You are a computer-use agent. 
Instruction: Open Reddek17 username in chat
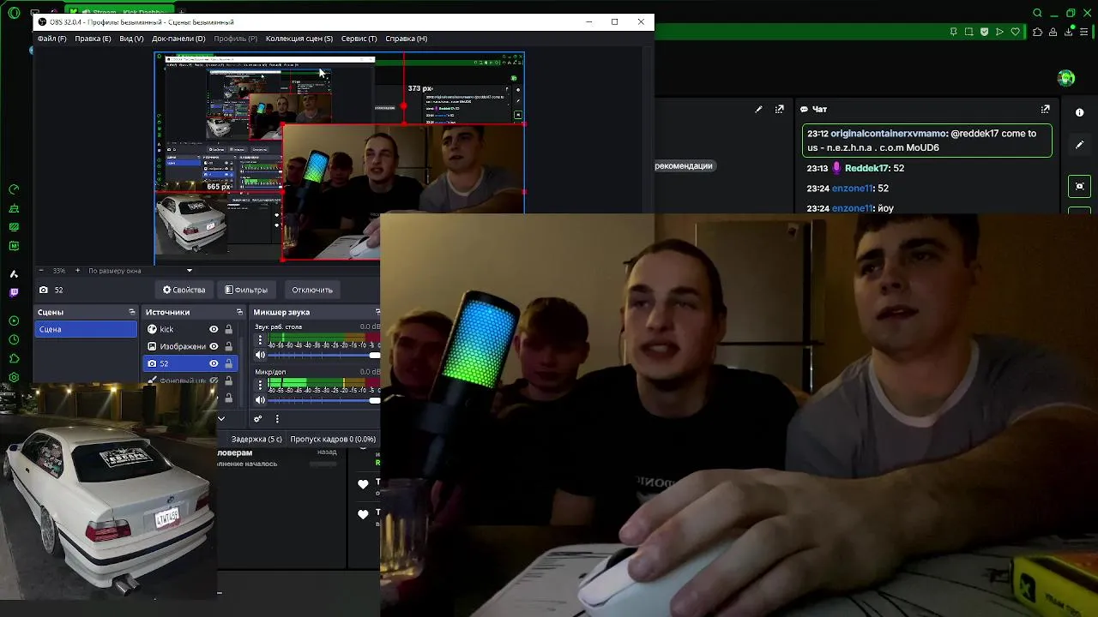pyautogui.click(x=867, y=168)
